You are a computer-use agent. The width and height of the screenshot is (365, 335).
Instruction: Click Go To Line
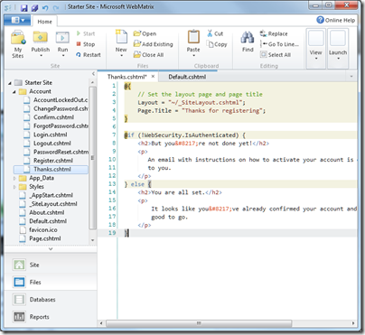280,44
